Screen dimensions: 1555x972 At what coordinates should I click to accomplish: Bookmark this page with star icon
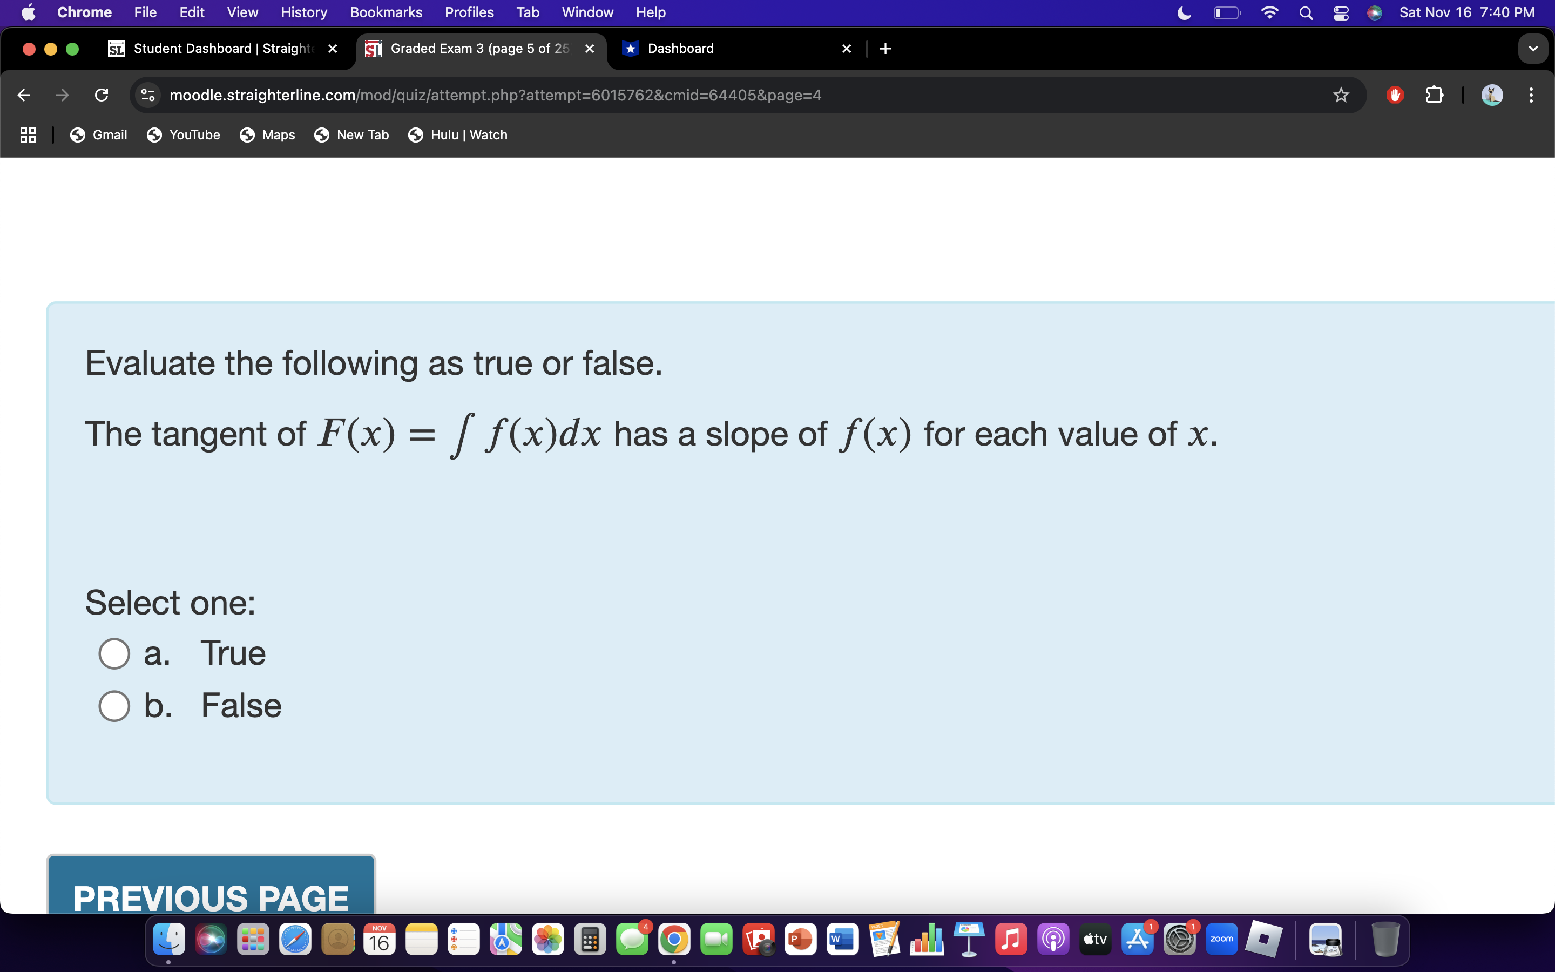pos(1341,95)
